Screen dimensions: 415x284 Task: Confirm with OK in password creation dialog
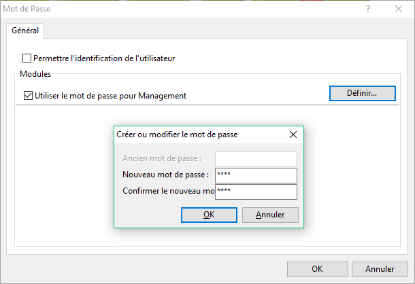(209, 215)
